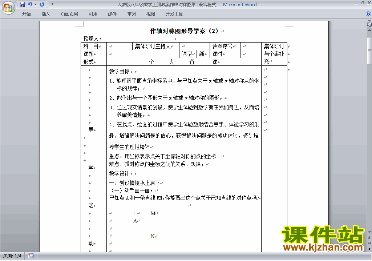Click the 科 目 table cell
Screen dimensions: 372x261
[94, 46]
